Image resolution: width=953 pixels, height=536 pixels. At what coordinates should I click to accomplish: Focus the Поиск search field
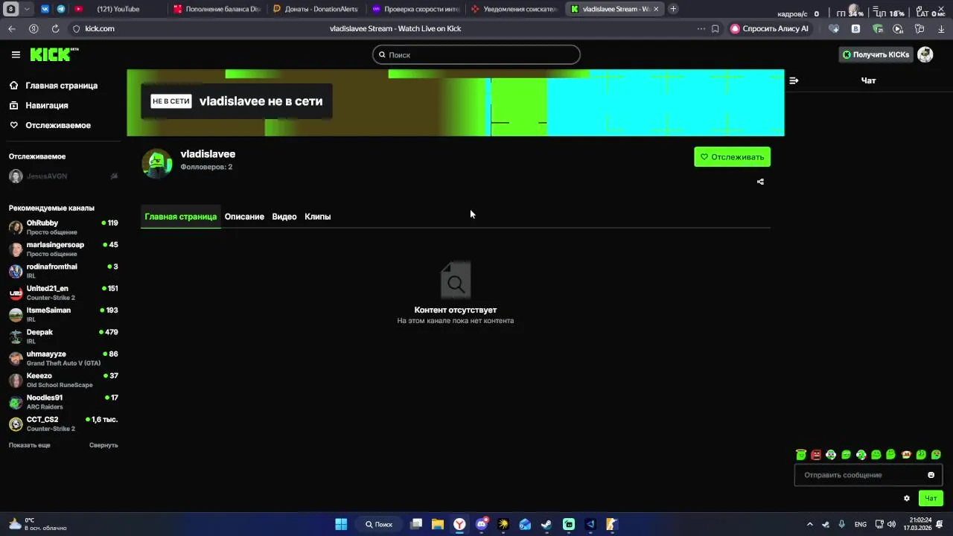(x=476, y=54)
